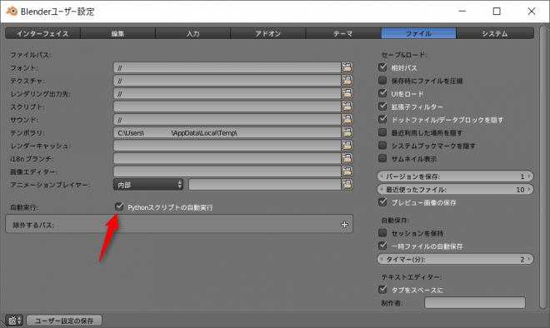Viewport: 550px width, 328px height.
Task: Toggle 相対パス checkbox
Action: pyautogui.click(x=382, y=67)
